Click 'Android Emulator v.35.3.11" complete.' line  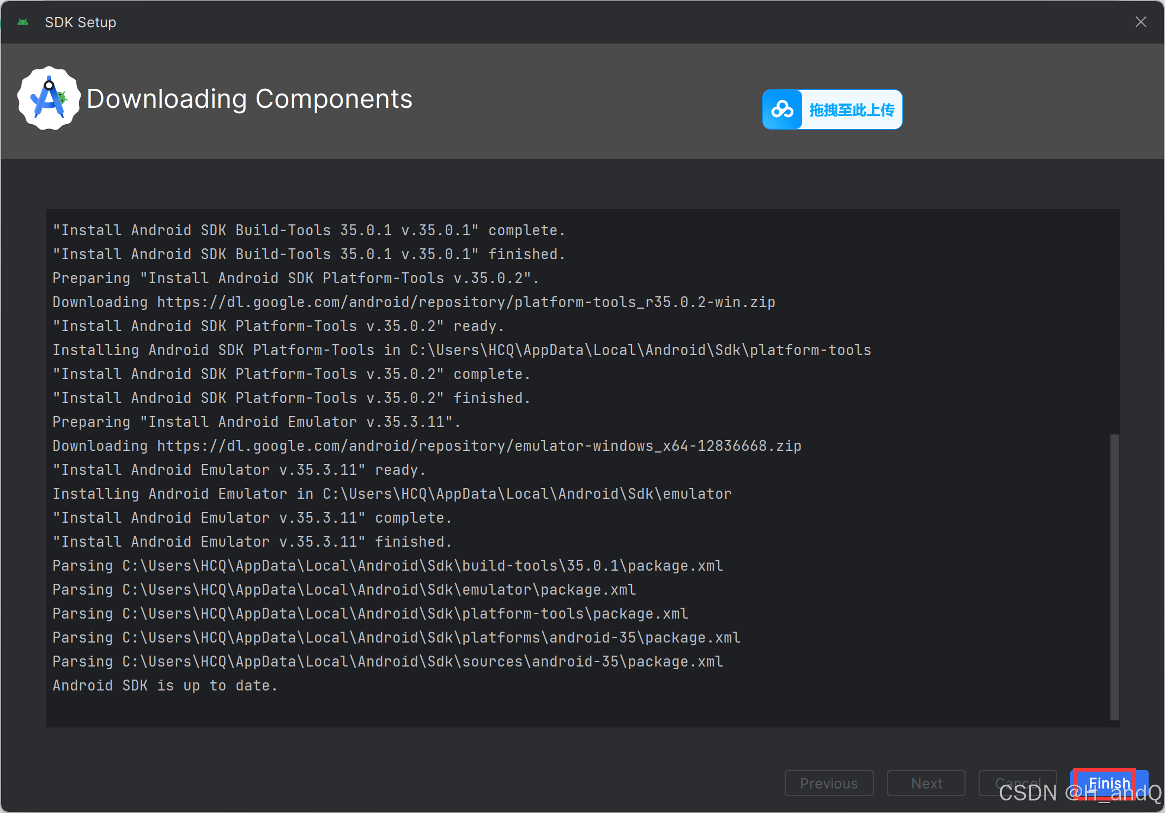point(252,518)
